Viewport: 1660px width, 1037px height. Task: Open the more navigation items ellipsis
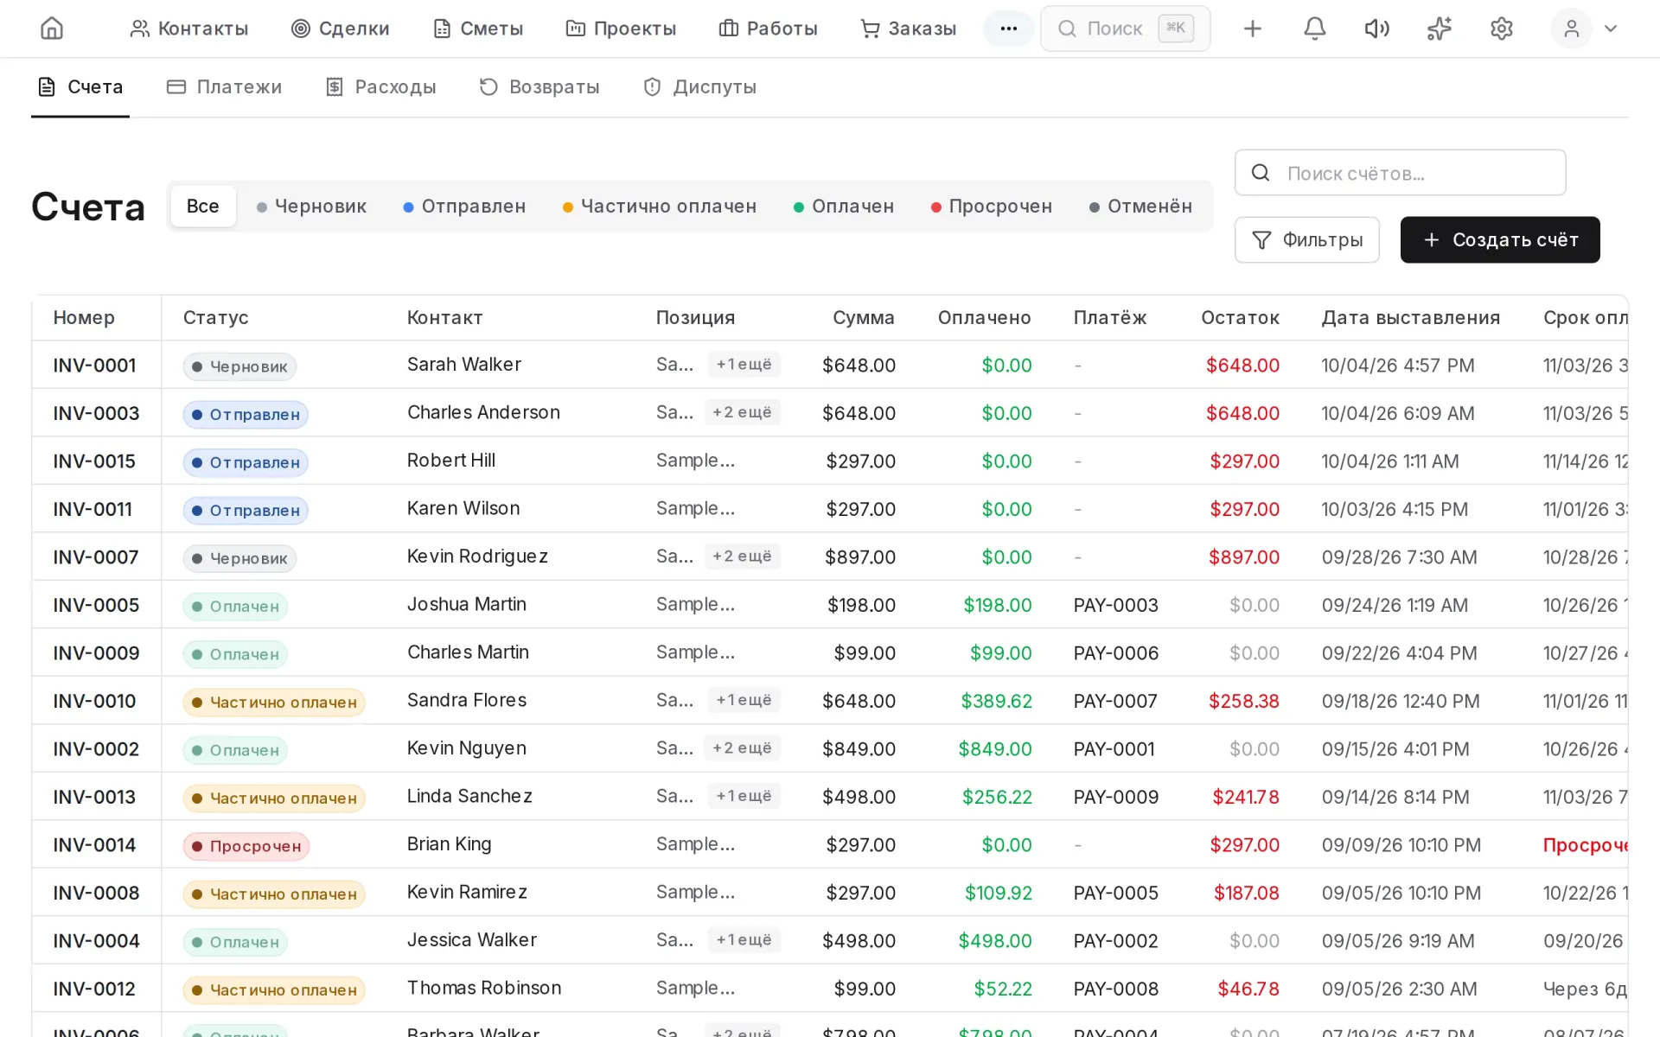click(1008, 29)
